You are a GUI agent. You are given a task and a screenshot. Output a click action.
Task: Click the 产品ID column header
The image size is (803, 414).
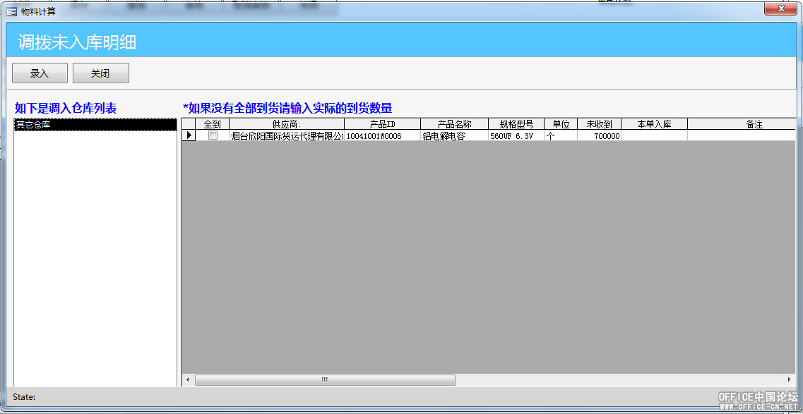pos(383,123)
